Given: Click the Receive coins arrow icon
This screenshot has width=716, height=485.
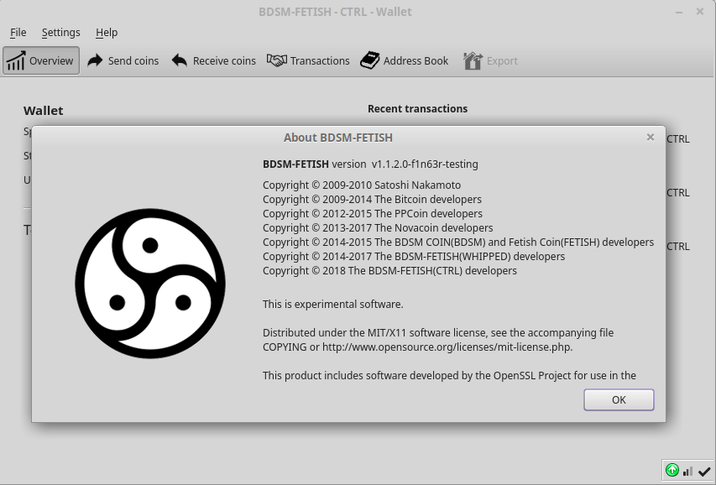Looking at the screenshot, I should pyautogui.click(x=180, y=60).
